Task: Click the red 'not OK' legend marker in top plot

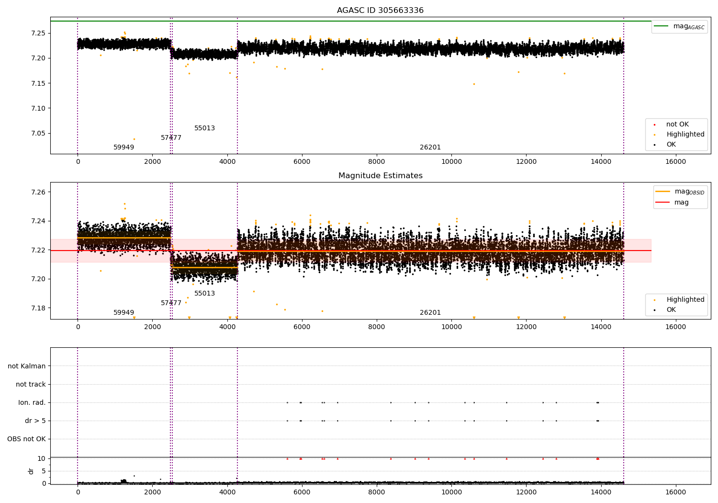Action: 654,125
